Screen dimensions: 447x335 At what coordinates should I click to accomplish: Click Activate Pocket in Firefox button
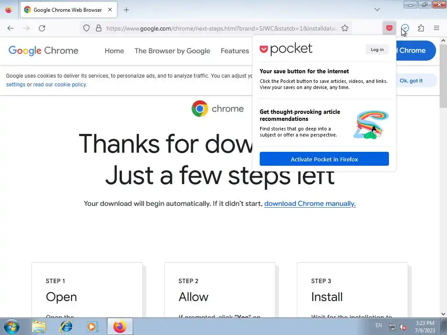(324, 159)
